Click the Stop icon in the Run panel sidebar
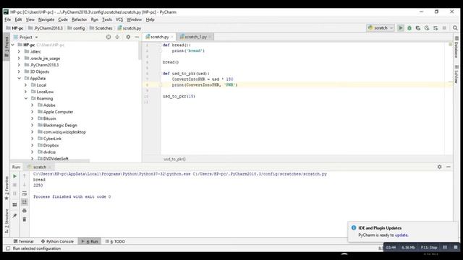 pyautogui.click(x=14, y=185)
